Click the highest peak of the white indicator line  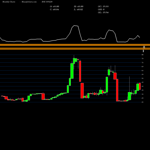pyautogui.click(x=74, y=25)
